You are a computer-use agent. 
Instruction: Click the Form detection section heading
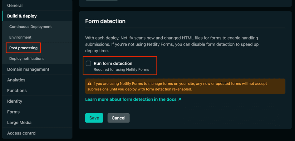click(105, 21)
